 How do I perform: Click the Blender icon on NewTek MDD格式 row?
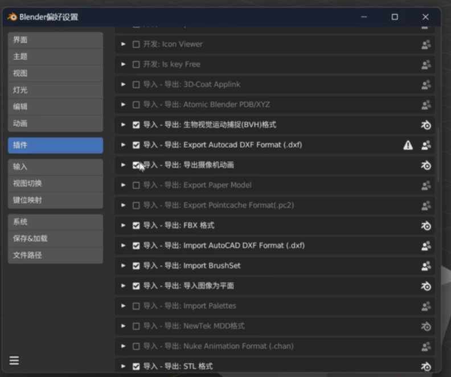pos(426,326)
